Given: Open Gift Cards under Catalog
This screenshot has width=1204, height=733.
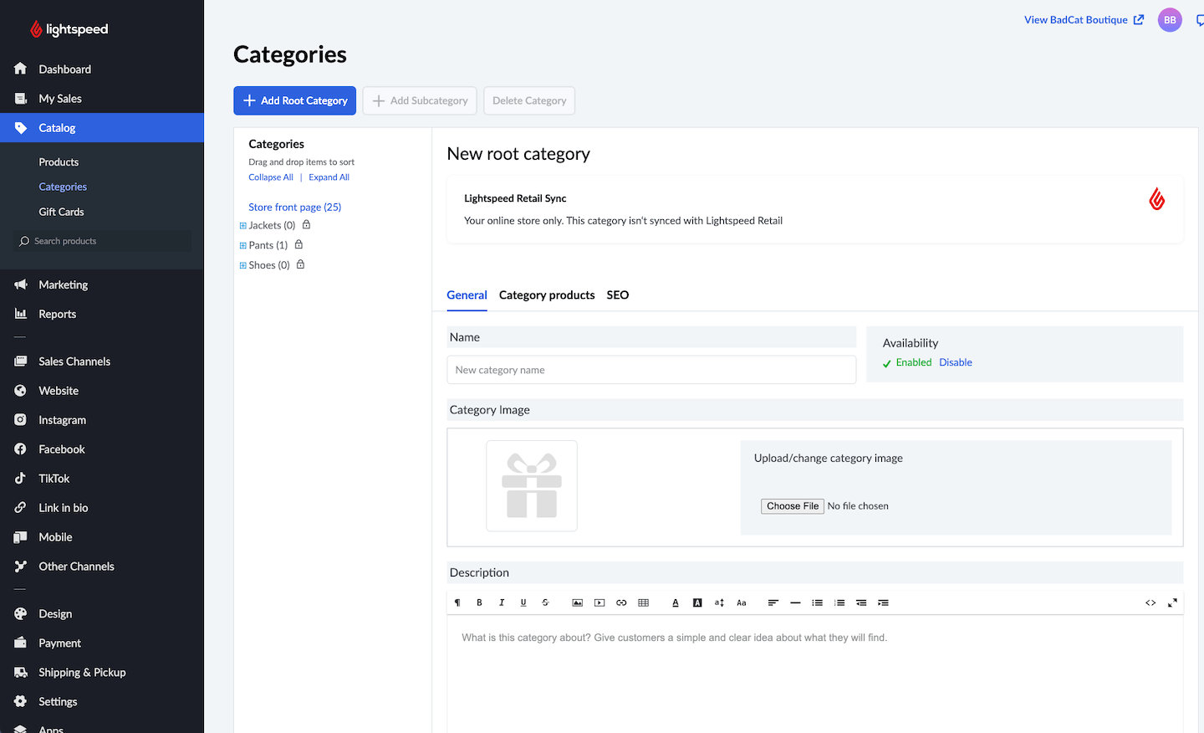Looking at the screenshot, I should pyautogui.click(x=61, y=213).
